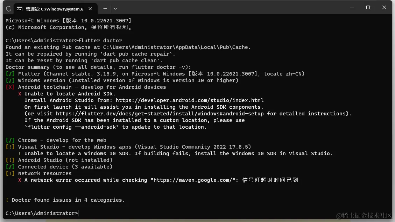The image size is (395, 222).
Task: Click the typed 'flutter doctor' command text
Action: pos(100,41)
